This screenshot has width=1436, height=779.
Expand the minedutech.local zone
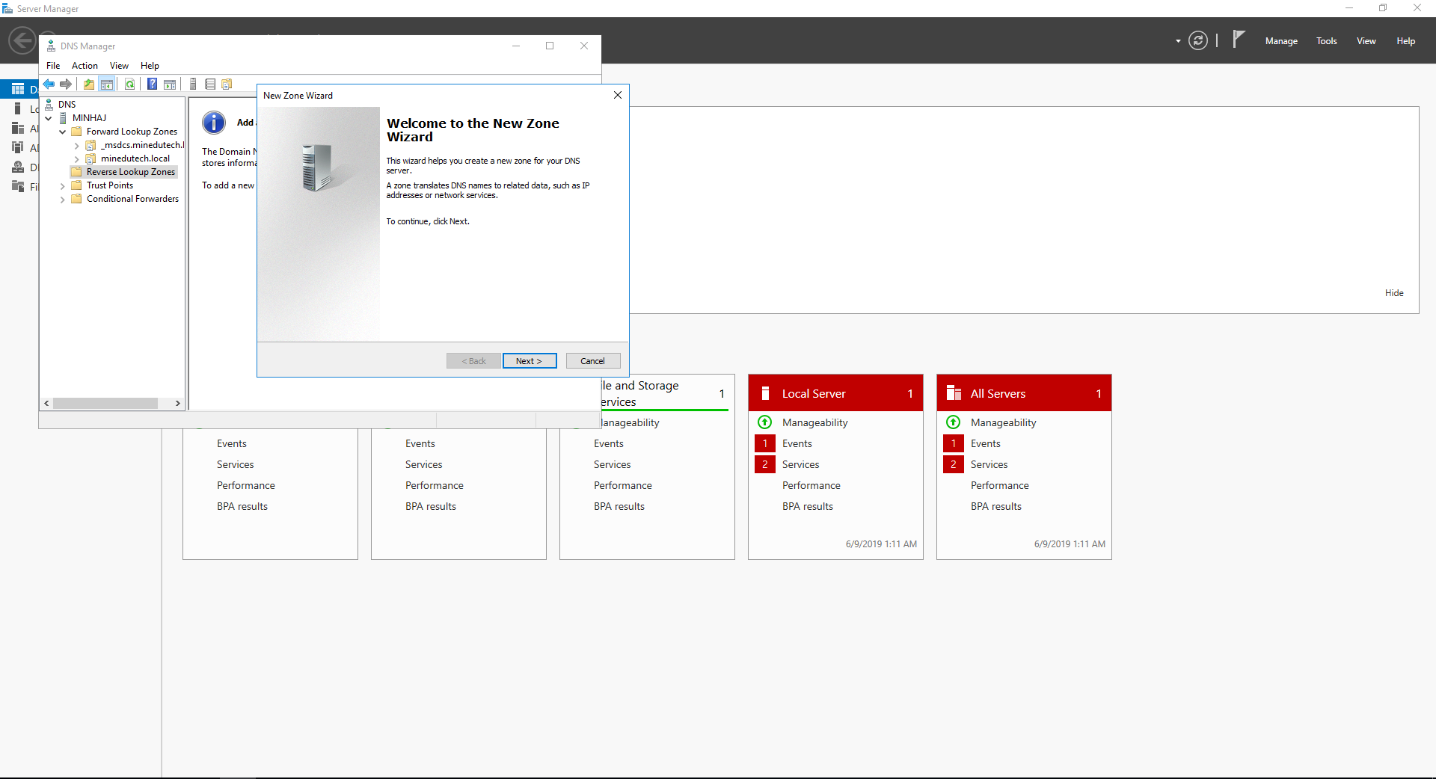(76, 158)
